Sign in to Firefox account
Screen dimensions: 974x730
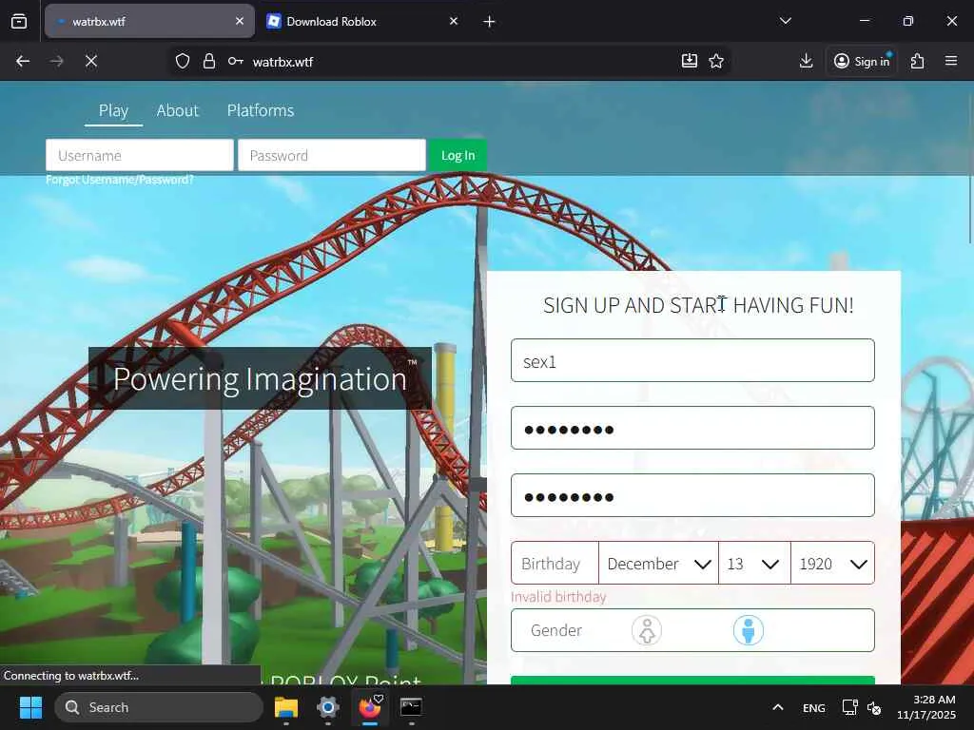pyautogui.click(x=862, y=61)
